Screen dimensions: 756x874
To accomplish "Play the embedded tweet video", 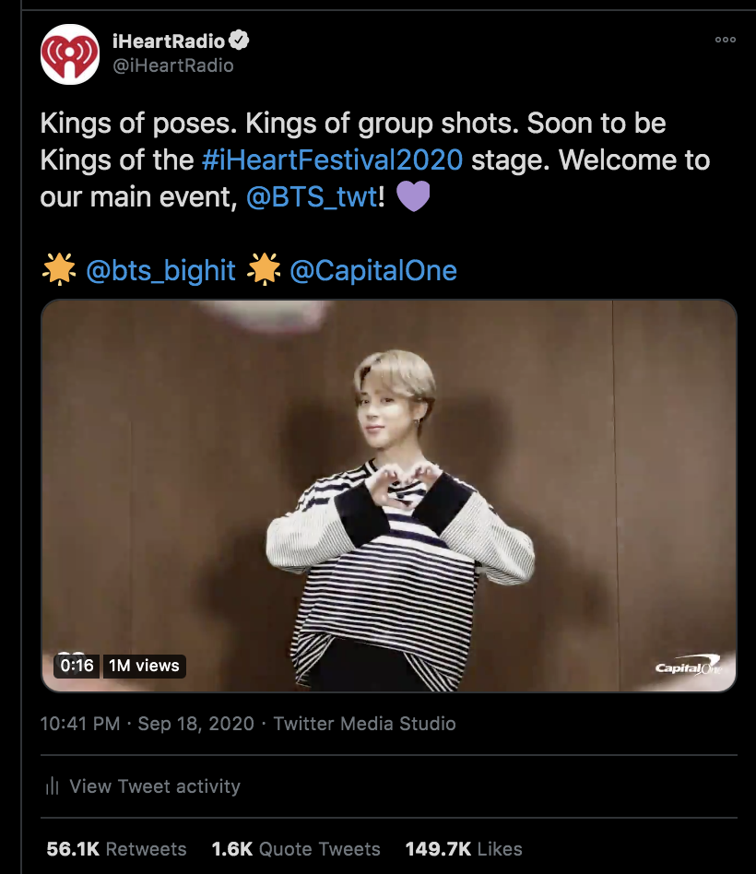I will (388, 495).
